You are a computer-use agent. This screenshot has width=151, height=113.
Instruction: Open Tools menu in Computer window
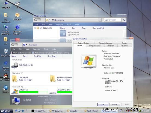pyautogui.click(x=46, y=49)
